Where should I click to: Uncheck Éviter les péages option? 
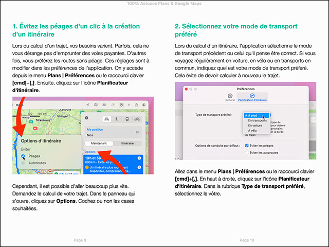(x=247, y=146)
